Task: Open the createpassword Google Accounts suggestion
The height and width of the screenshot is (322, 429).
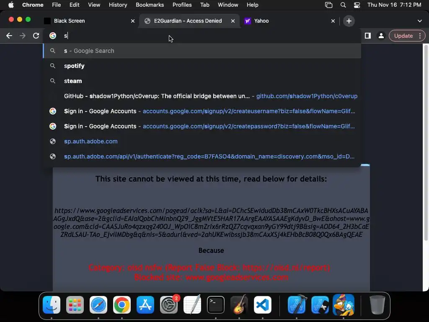Action: coord(202,126)
